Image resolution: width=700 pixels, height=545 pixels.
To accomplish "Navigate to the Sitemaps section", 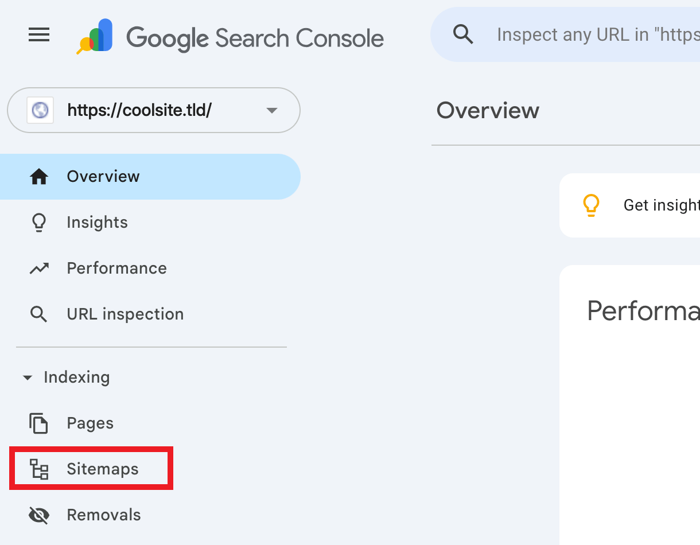I will point(102,469).
